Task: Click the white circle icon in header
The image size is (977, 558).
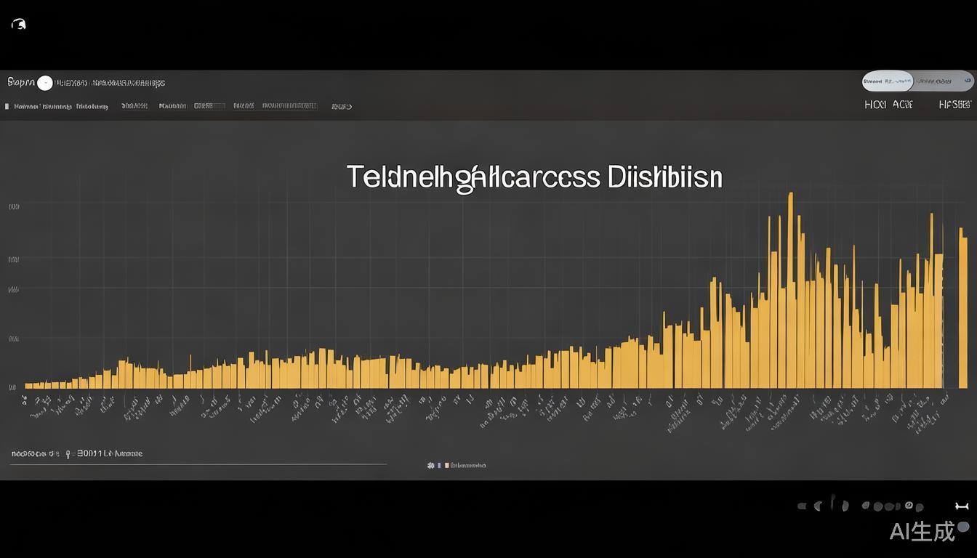Action: [45, 83]
